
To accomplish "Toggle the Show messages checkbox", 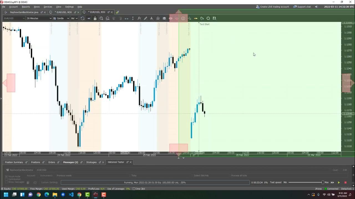I will (x=7, y=182).
